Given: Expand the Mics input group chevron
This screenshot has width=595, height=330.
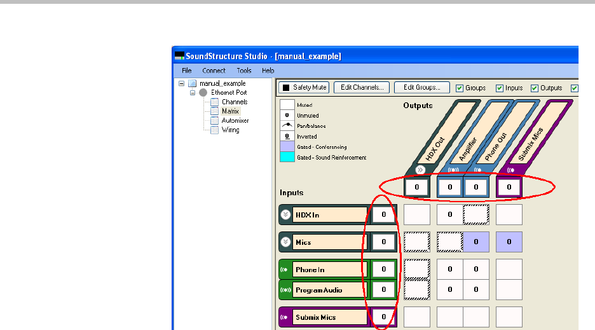Looking at the screenshot, I should [285, 242].
